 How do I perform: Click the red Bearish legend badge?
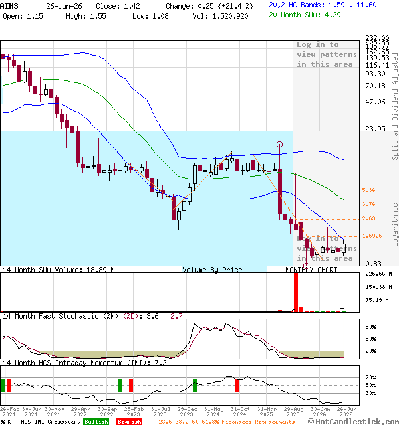coord(129,422)
